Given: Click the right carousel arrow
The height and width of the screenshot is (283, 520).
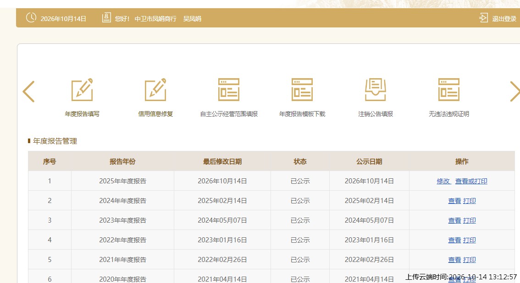Looking at the screenshot, I should (x=514, y=91).
